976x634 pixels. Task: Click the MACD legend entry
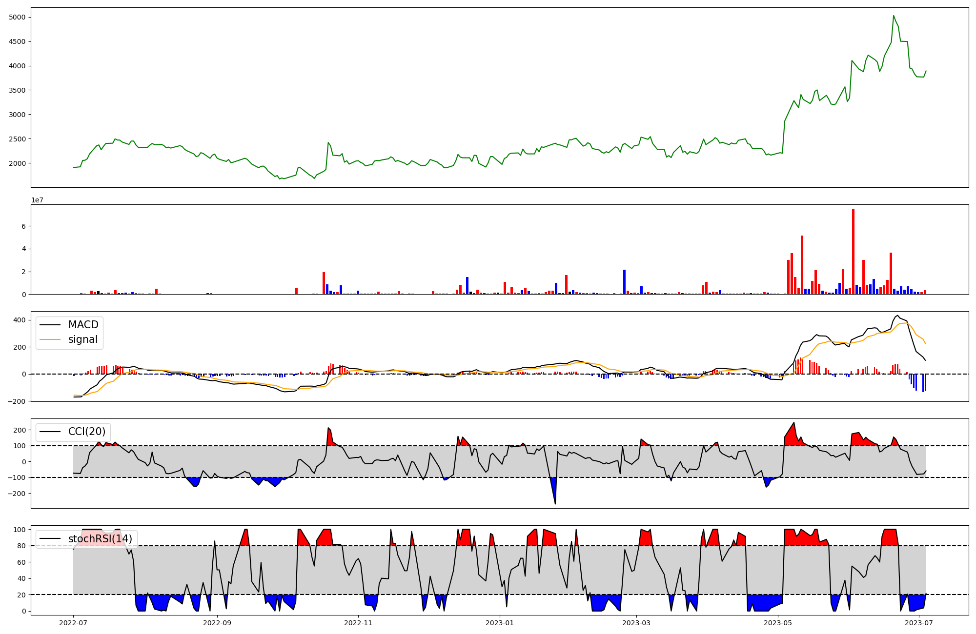(83, 325)
